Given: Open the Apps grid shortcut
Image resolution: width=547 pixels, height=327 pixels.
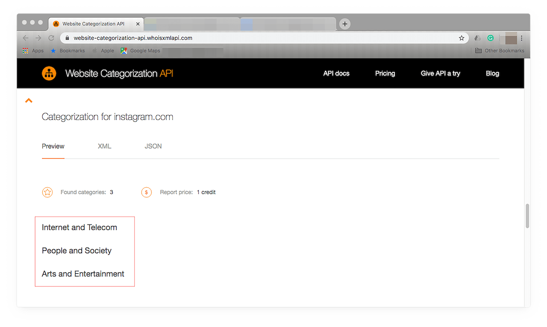Looking at the screenshot, I should [x=33, y=50].
